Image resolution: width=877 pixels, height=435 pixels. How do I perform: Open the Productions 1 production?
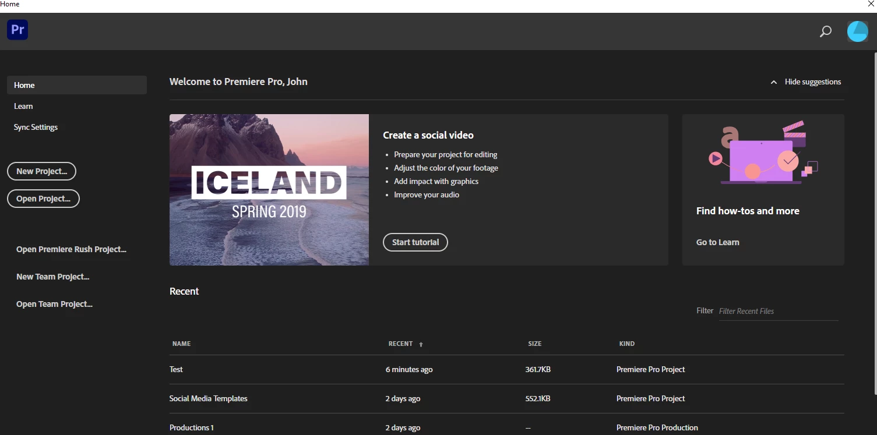pyautogui.click(x=191, y=427)
